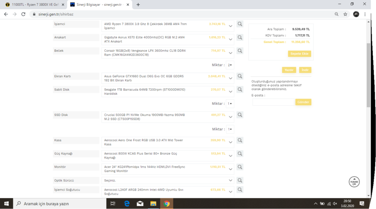Search products for the İşlemci row
Image resolution: width=376 pixels, height=209 pixels.
[x=240, y=24]
